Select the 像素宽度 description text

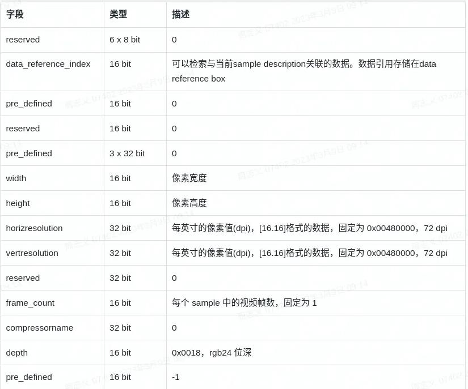tap(189, 178)
